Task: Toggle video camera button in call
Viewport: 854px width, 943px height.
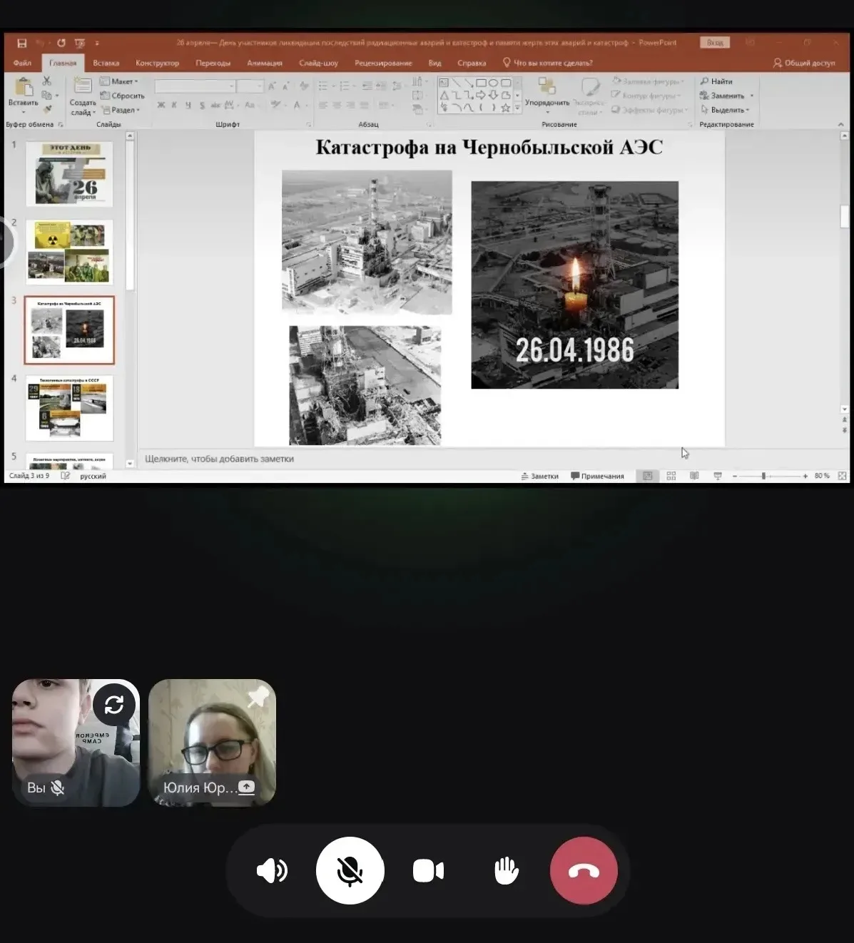Action: click(x=428, y=871)
